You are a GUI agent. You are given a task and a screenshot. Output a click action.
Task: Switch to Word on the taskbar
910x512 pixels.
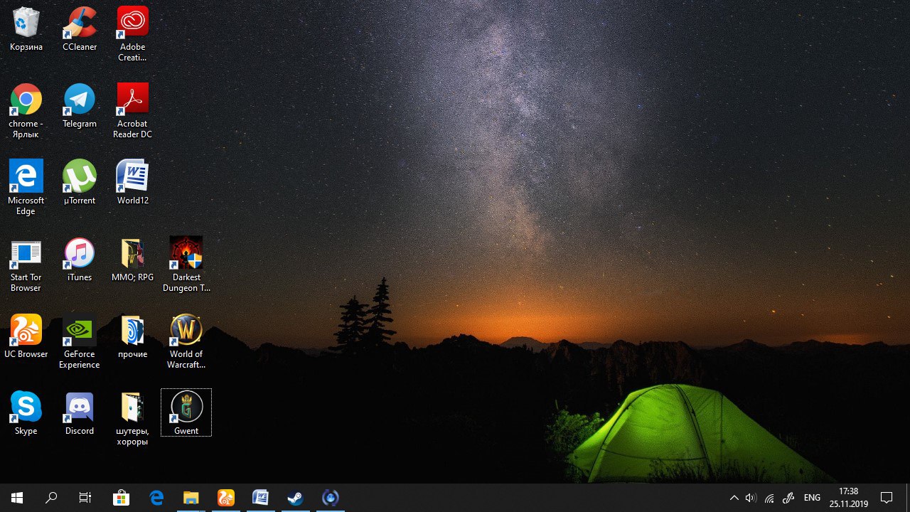(x=261, y=498)
